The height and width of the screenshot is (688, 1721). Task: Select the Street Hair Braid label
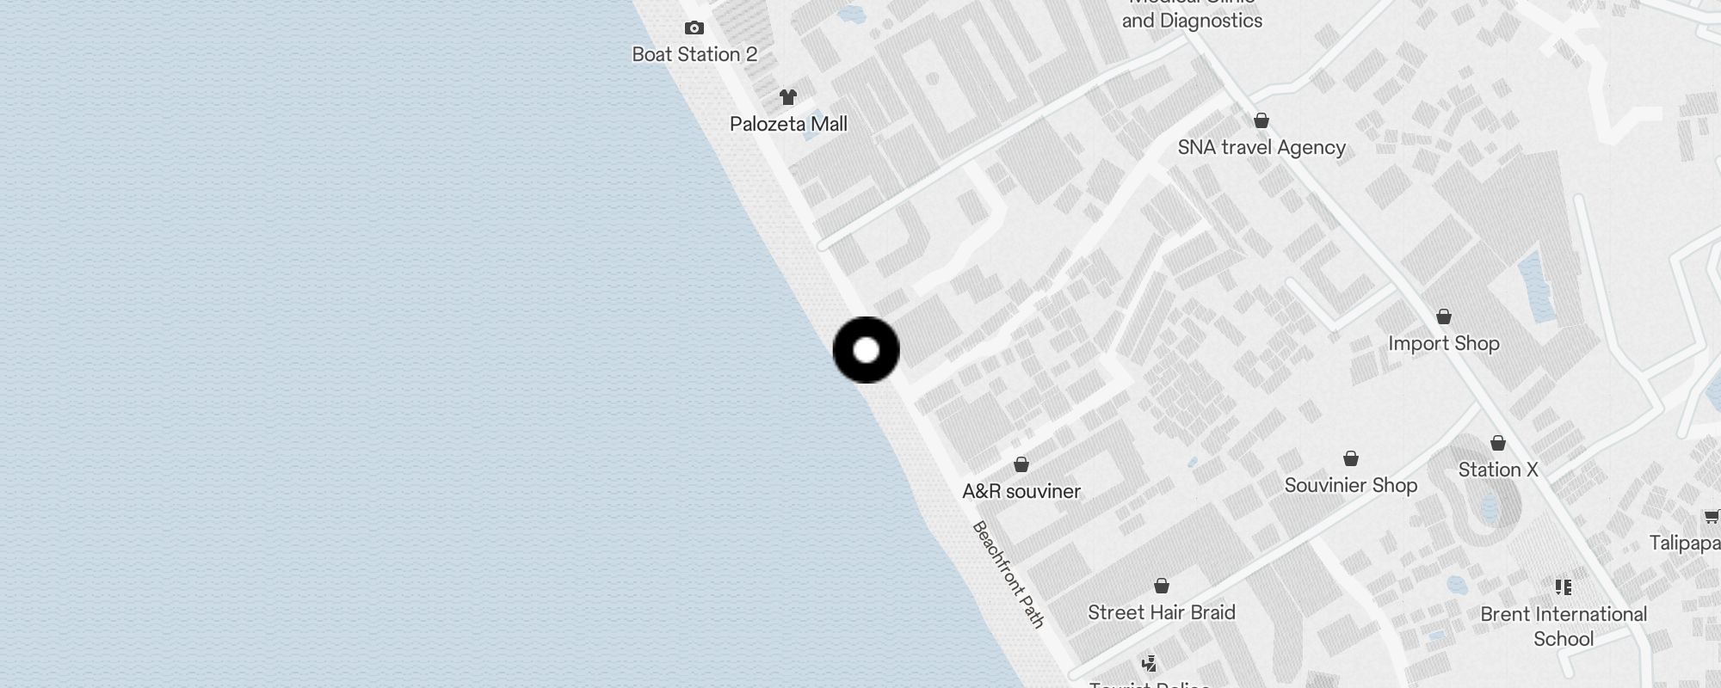coord(1162,612)
